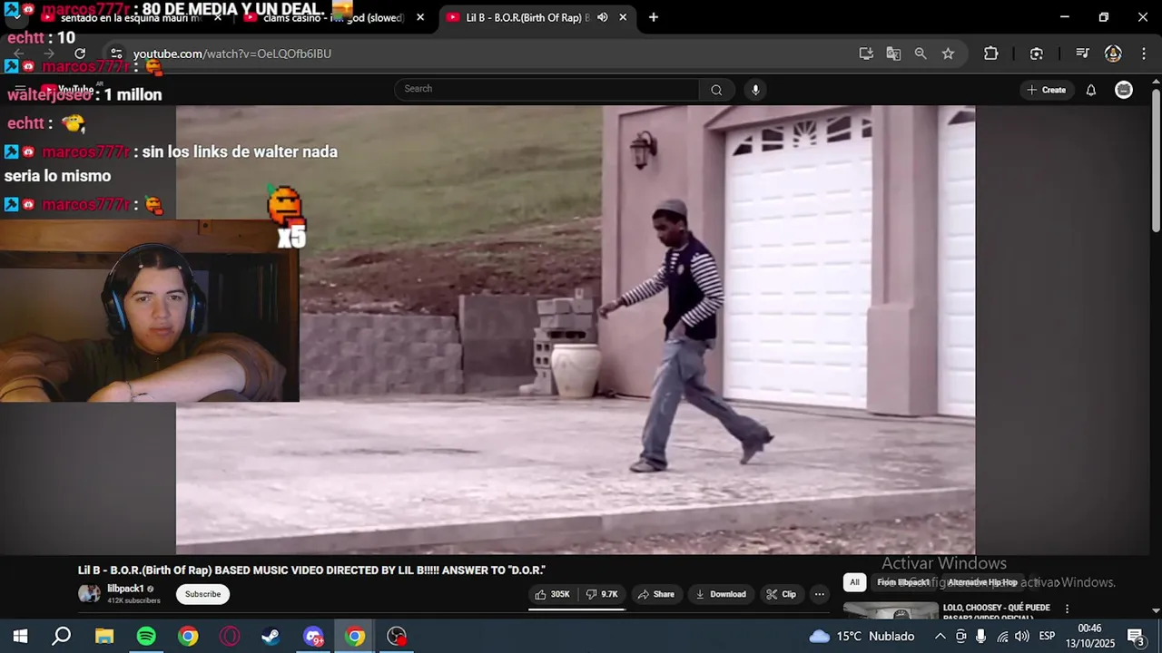Open system volume speaker icon
The image size is (1162, 653).
(1022, 636)
